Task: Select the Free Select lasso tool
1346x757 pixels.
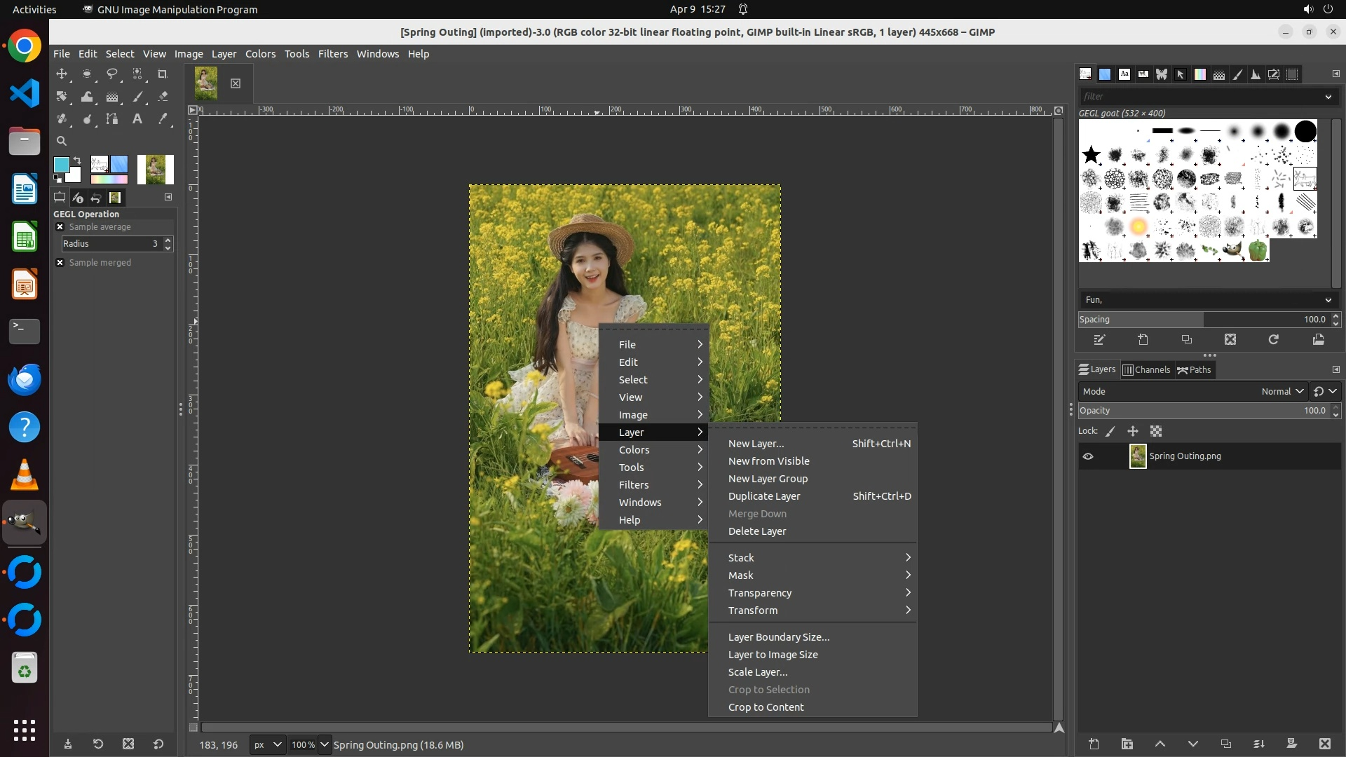Action: click(x=112, y=74)
